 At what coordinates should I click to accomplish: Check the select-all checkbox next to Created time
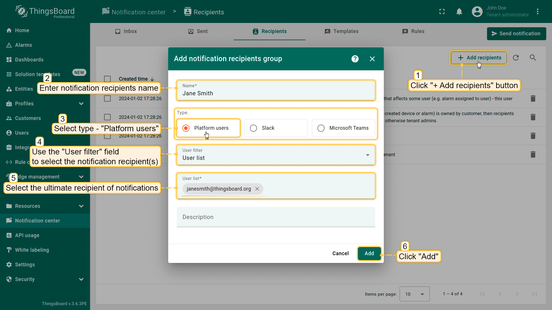pyautogui.click(x=107, y=79)
